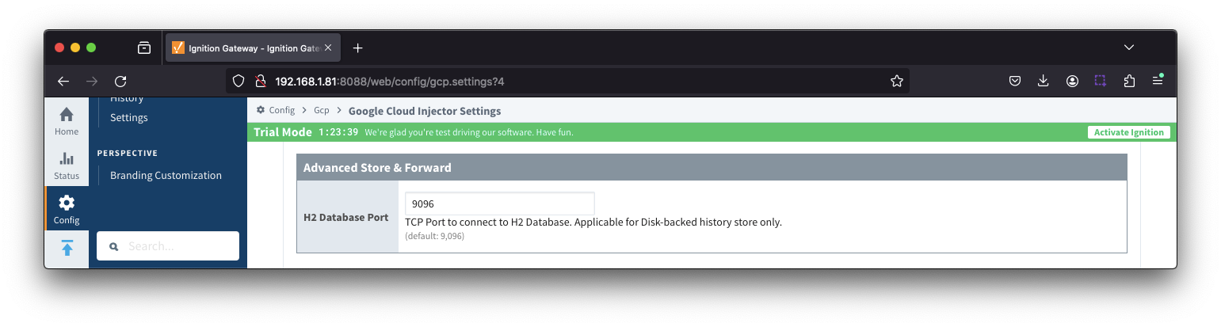Reload the current page
Image resolution: width=1221 pixels, height=327 pixels.
point(120,81)
